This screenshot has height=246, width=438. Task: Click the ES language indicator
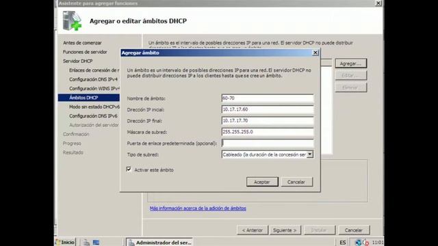342,243
